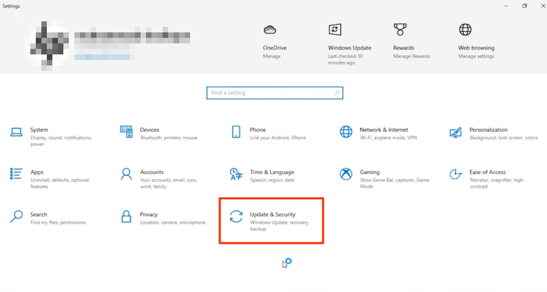Image resolution: width=547 pixels, height=292 pixels.
Task: Click 'Bluetooth, printers, mouse' description
Action: pyautogui.click(x=169, y=138)
